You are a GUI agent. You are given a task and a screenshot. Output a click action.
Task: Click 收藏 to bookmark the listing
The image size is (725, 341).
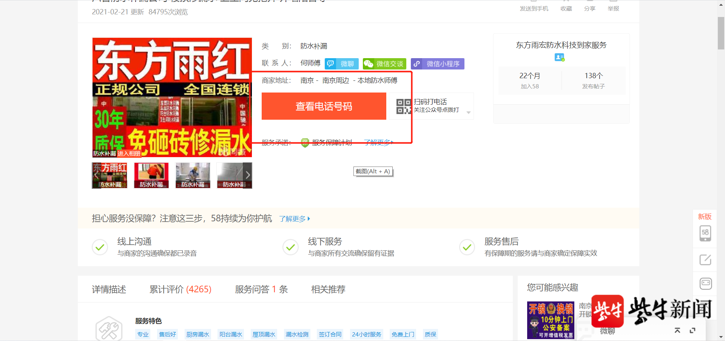(x=566, y=8)
